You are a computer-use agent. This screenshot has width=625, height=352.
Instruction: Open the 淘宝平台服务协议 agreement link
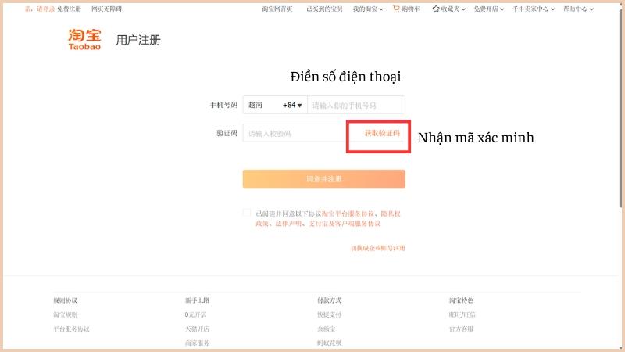click(348, 214)
